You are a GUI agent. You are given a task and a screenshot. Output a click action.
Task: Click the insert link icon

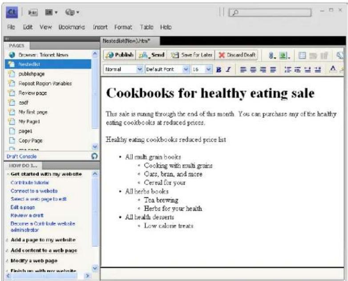(x=272, y=55)
